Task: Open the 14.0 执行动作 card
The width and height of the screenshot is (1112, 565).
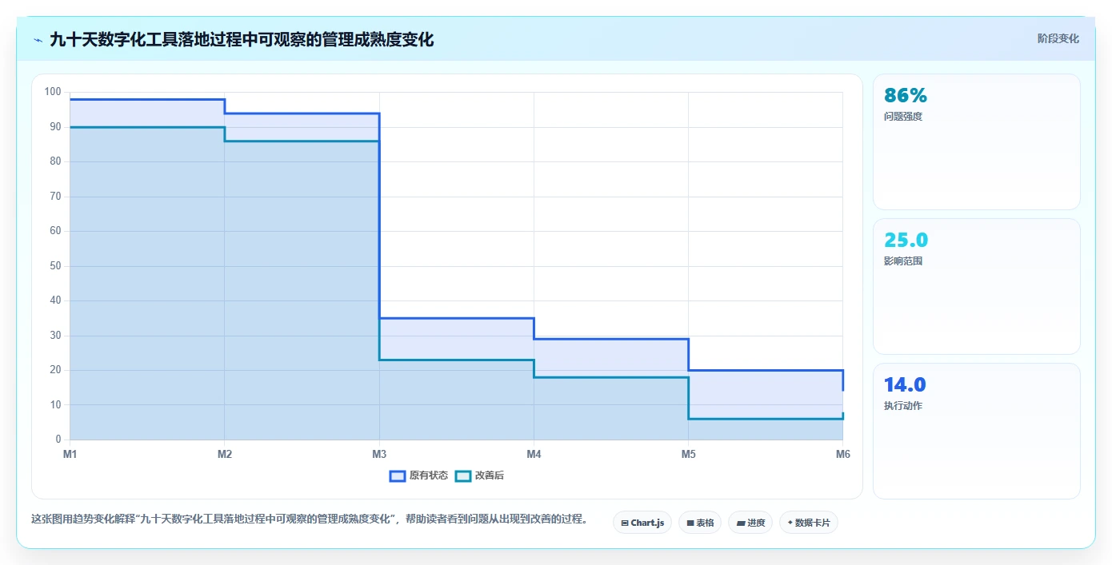Action: 977,432
